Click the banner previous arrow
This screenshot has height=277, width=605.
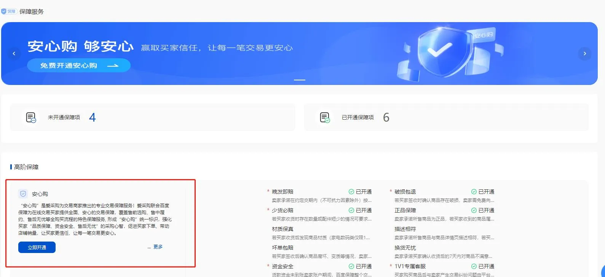14,53
